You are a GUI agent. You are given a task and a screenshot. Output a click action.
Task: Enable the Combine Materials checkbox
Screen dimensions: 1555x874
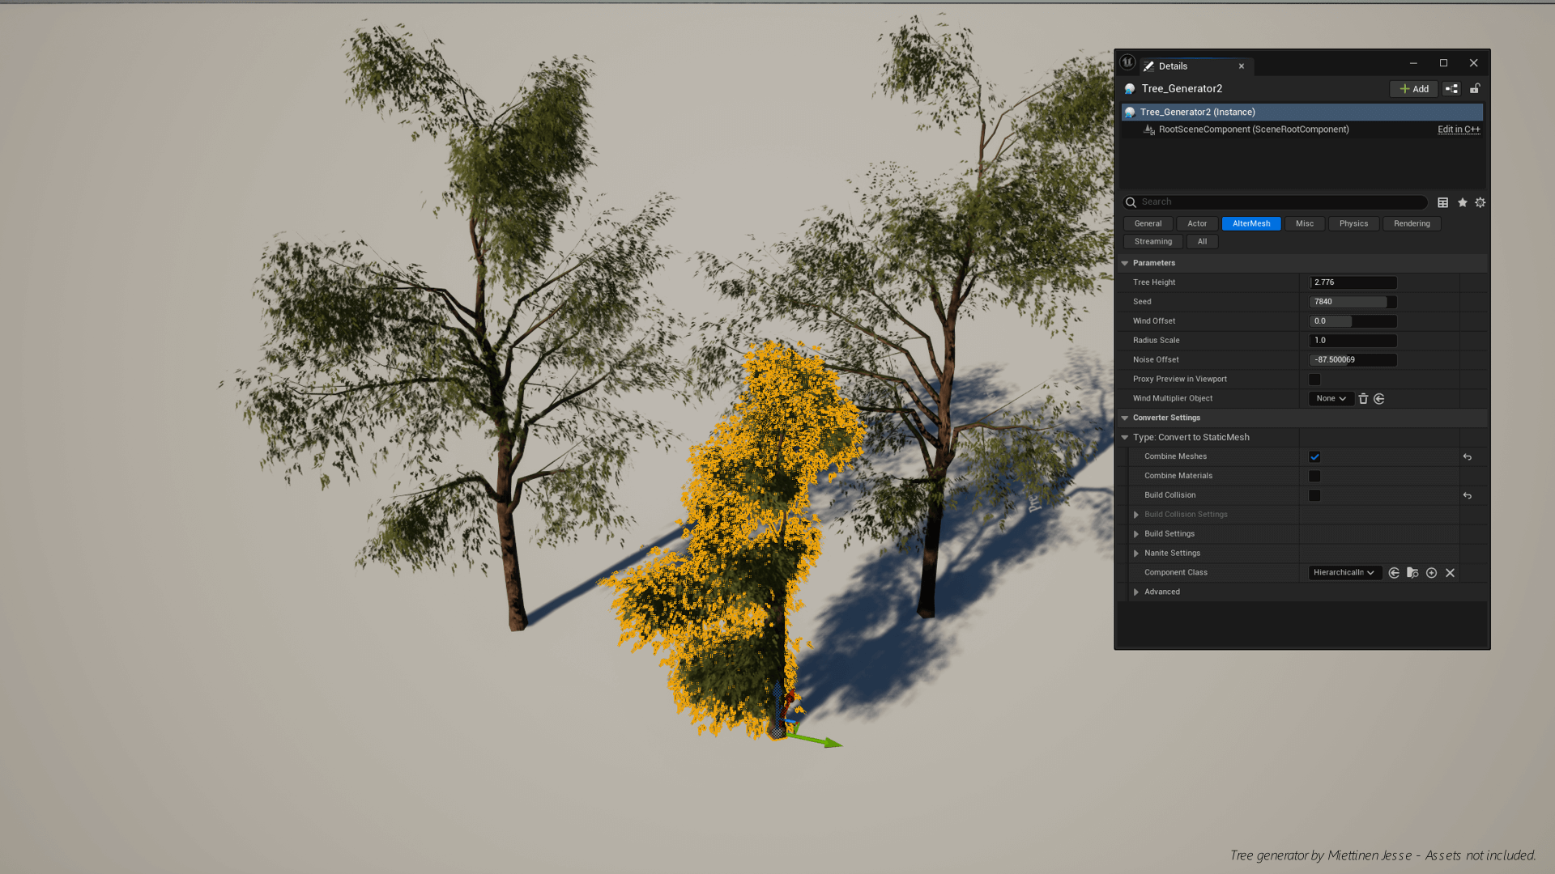1314,475
